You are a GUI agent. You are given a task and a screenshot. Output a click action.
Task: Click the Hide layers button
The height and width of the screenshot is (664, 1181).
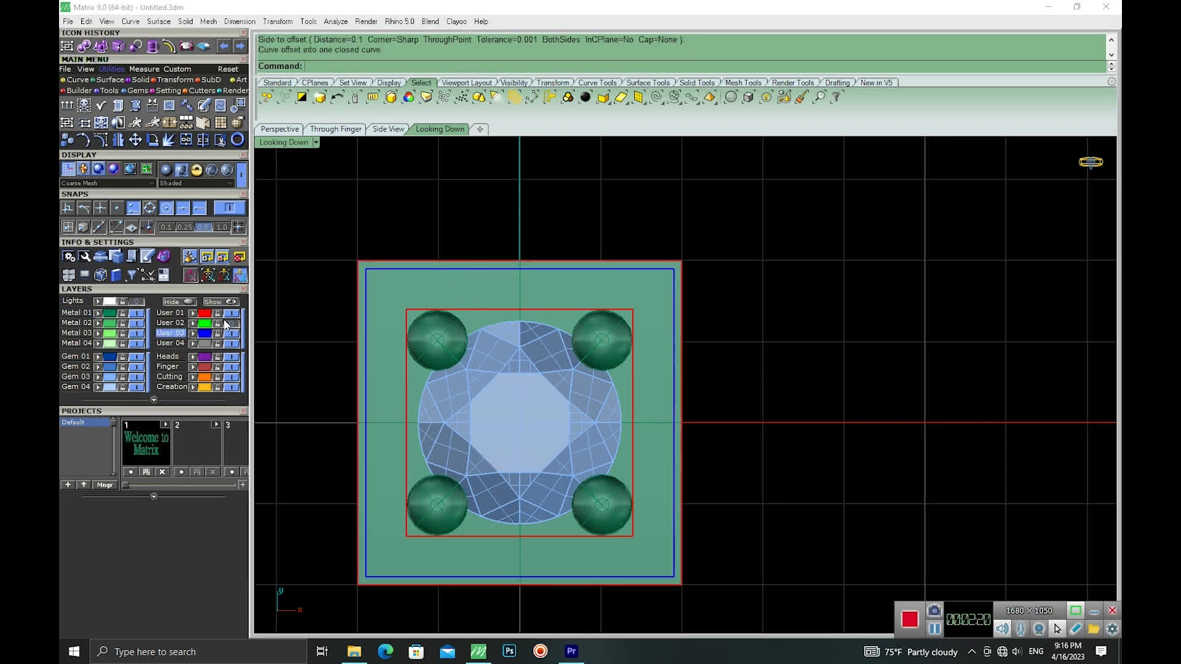179,302
